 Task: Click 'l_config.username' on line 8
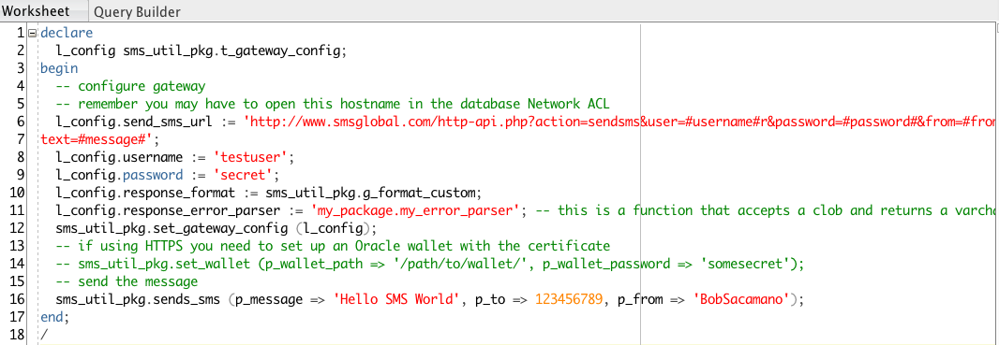120,156
